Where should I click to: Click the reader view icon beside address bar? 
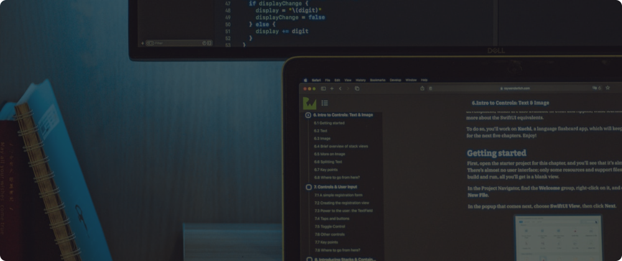pos(430,88)
